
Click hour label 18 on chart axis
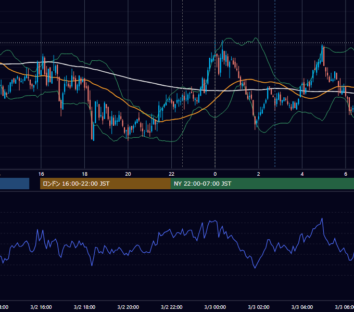[85, 174]
